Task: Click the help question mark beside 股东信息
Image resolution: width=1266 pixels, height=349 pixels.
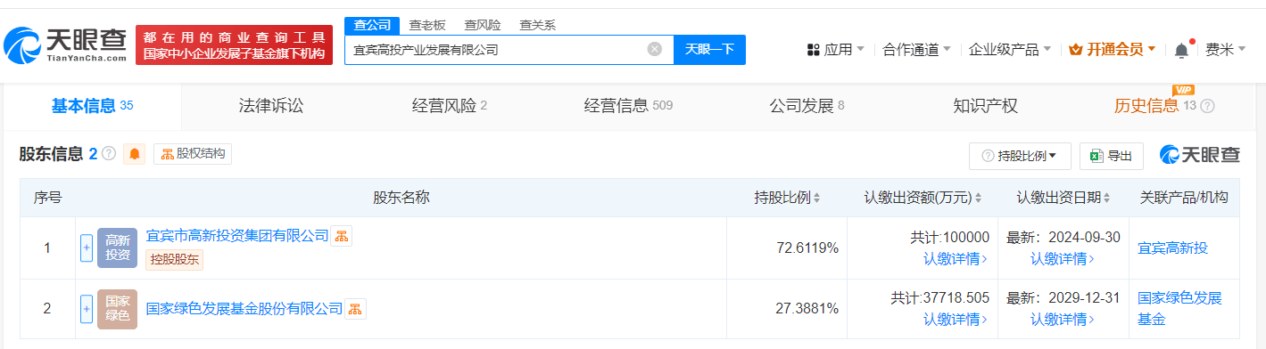Action: [109, 154]
